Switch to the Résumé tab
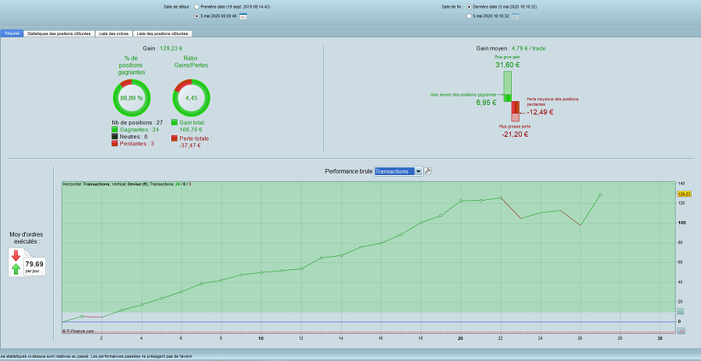The image size is (701, 361). 11,33
